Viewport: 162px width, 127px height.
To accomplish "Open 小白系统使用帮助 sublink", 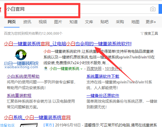I will click(x=23, y=76).
